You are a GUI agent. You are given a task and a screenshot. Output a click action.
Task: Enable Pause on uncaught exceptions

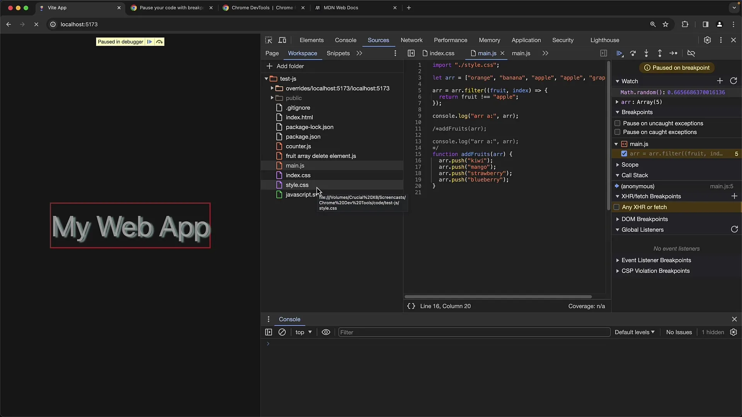(617, 123)
